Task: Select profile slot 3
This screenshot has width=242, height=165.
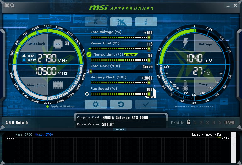Action: tap(207, 123)
